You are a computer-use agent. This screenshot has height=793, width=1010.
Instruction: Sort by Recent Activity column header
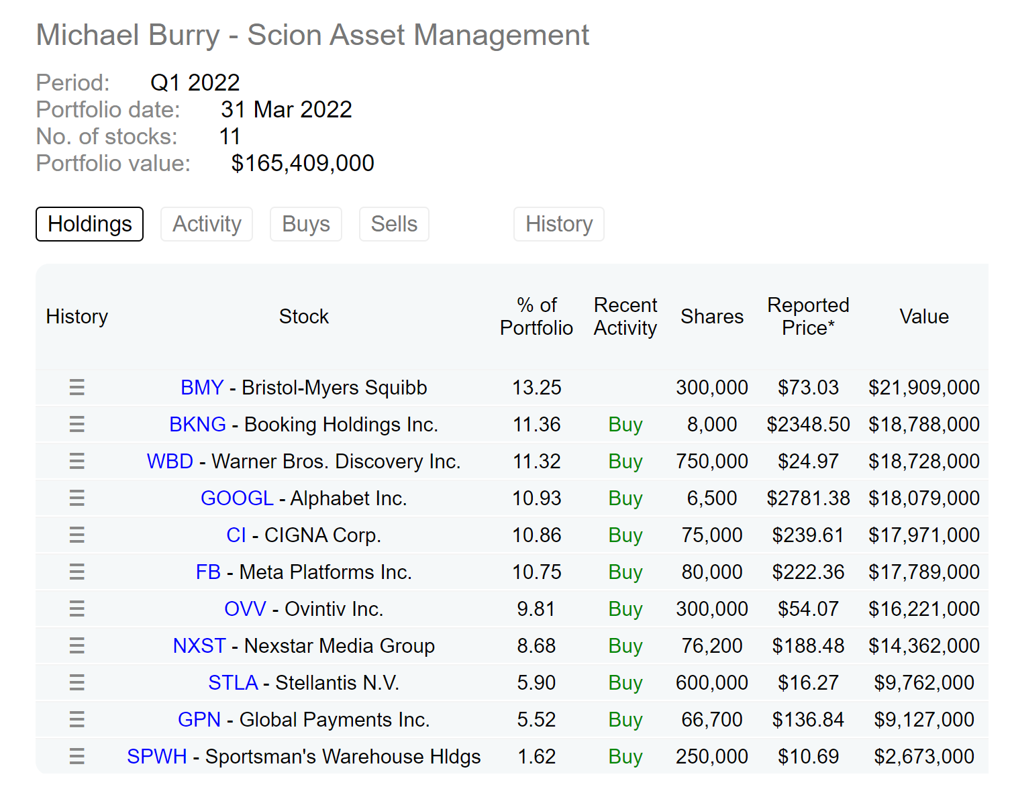click(625, 317)
